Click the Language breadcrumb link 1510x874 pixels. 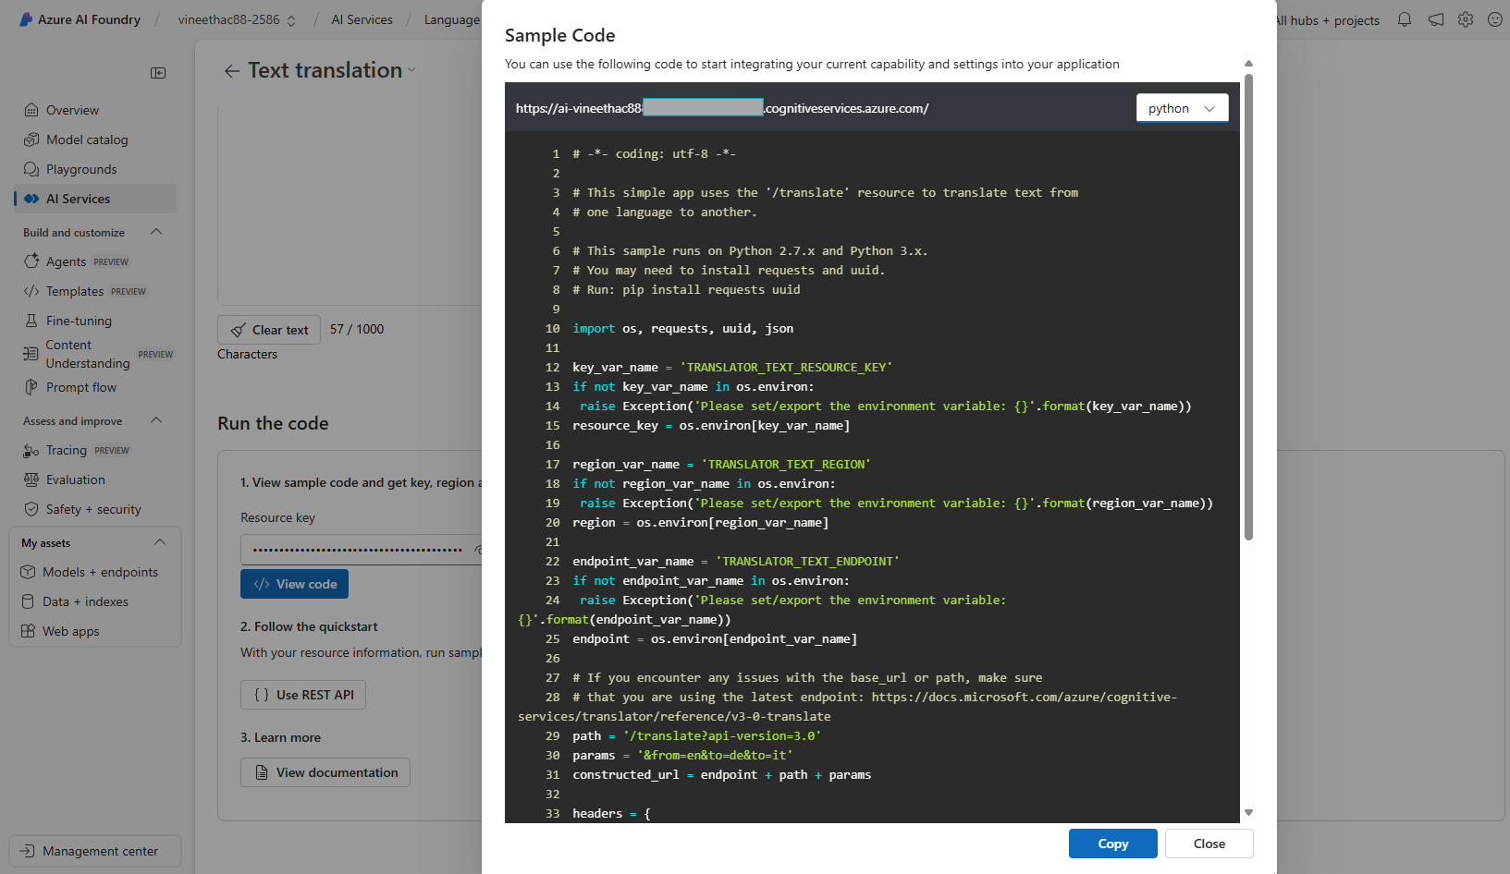451,19
